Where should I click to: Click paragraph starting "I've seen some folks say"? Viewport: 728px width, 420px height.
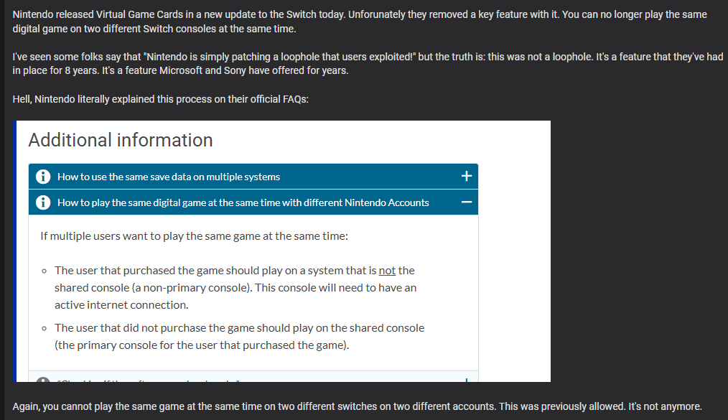coord(368,64)
